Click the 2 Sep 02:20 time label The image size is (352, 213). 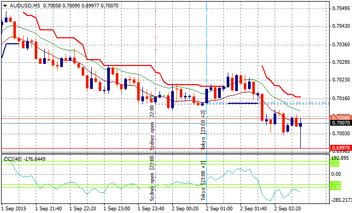[287, 209]
